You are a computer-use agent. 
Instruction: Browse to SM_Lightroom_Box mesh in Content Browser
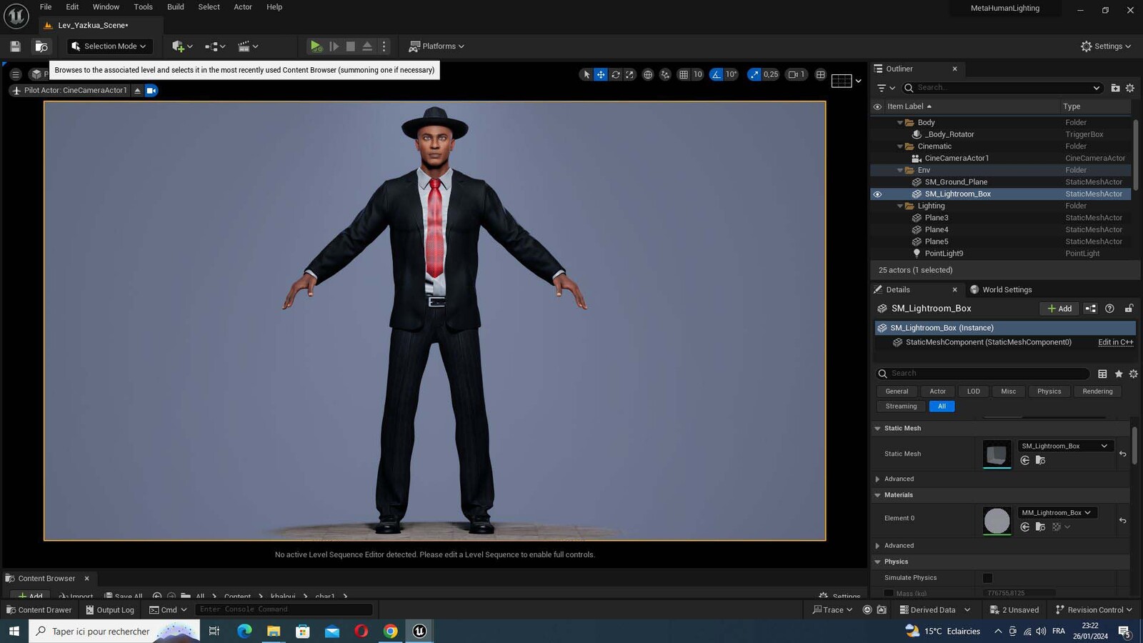(1040, 460)
